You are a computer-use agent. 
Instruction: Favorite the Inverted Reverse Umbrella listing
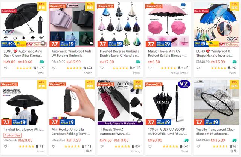[102, 68]
